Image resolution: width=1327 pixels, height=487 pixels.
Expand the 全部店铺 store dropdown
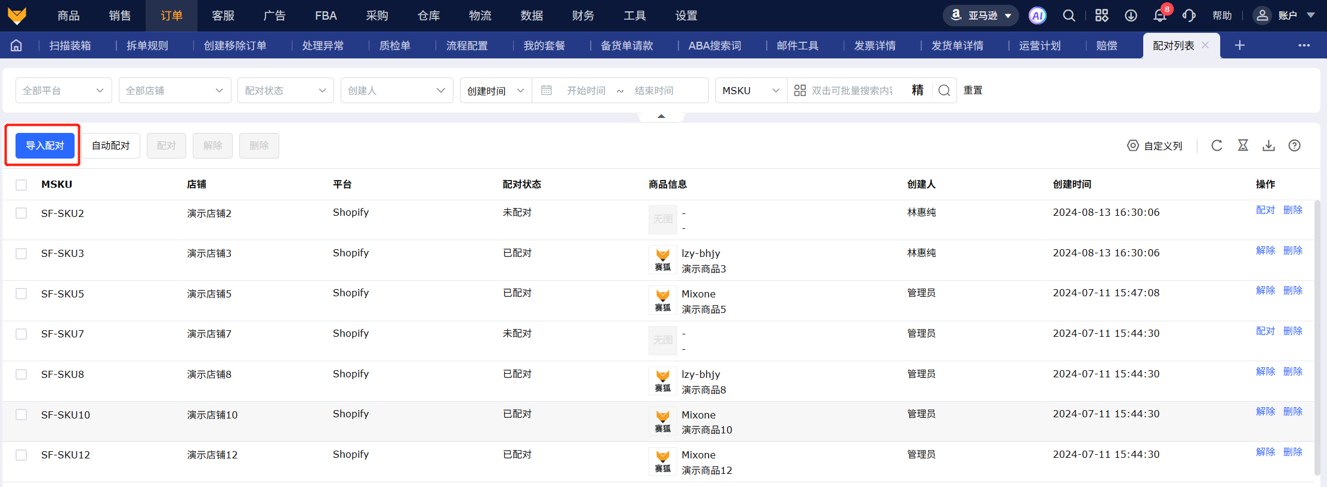point(175,90)
